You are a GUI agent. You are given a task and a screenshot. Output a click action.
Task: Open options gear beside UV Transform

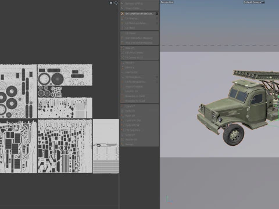[x=157, y=77]
